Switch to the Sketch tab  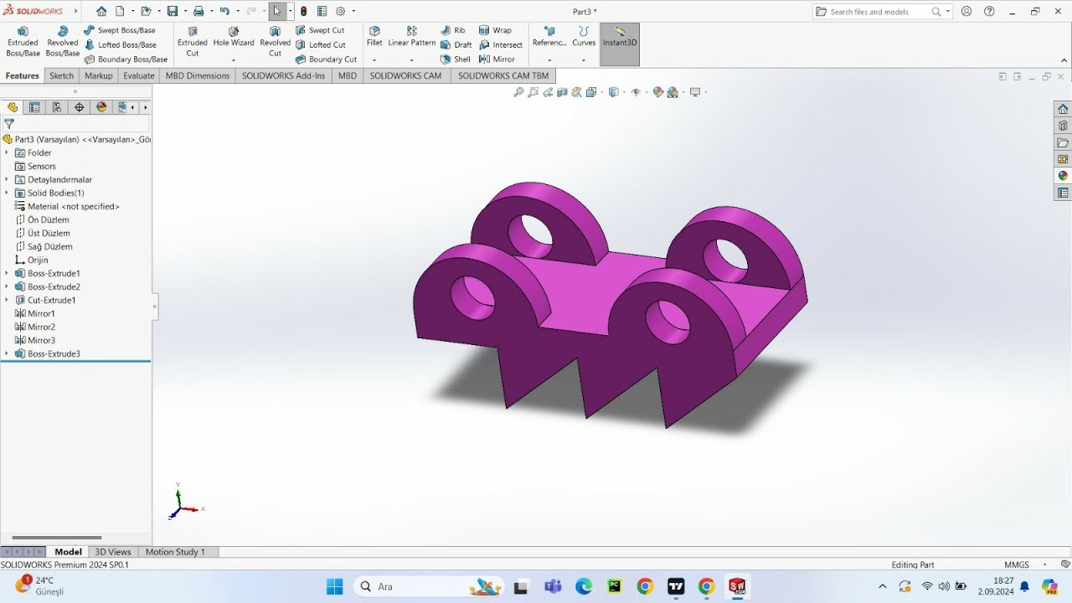(61, 75)
